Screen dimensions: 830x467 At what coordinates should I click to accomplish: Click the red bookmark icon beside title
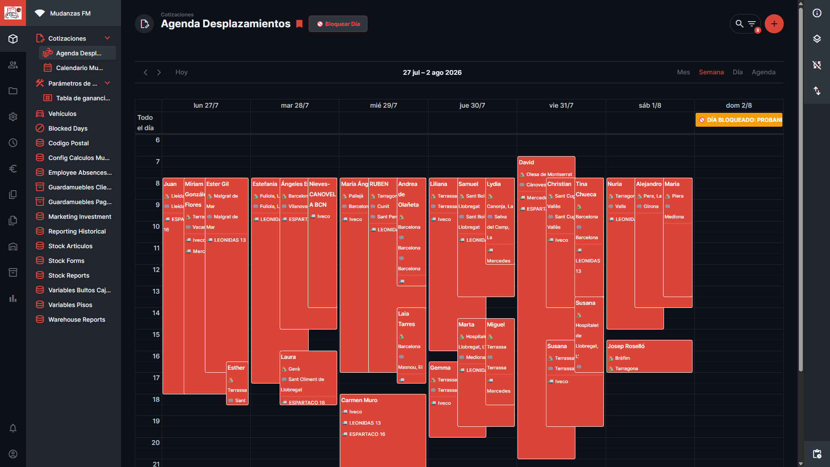299,24
